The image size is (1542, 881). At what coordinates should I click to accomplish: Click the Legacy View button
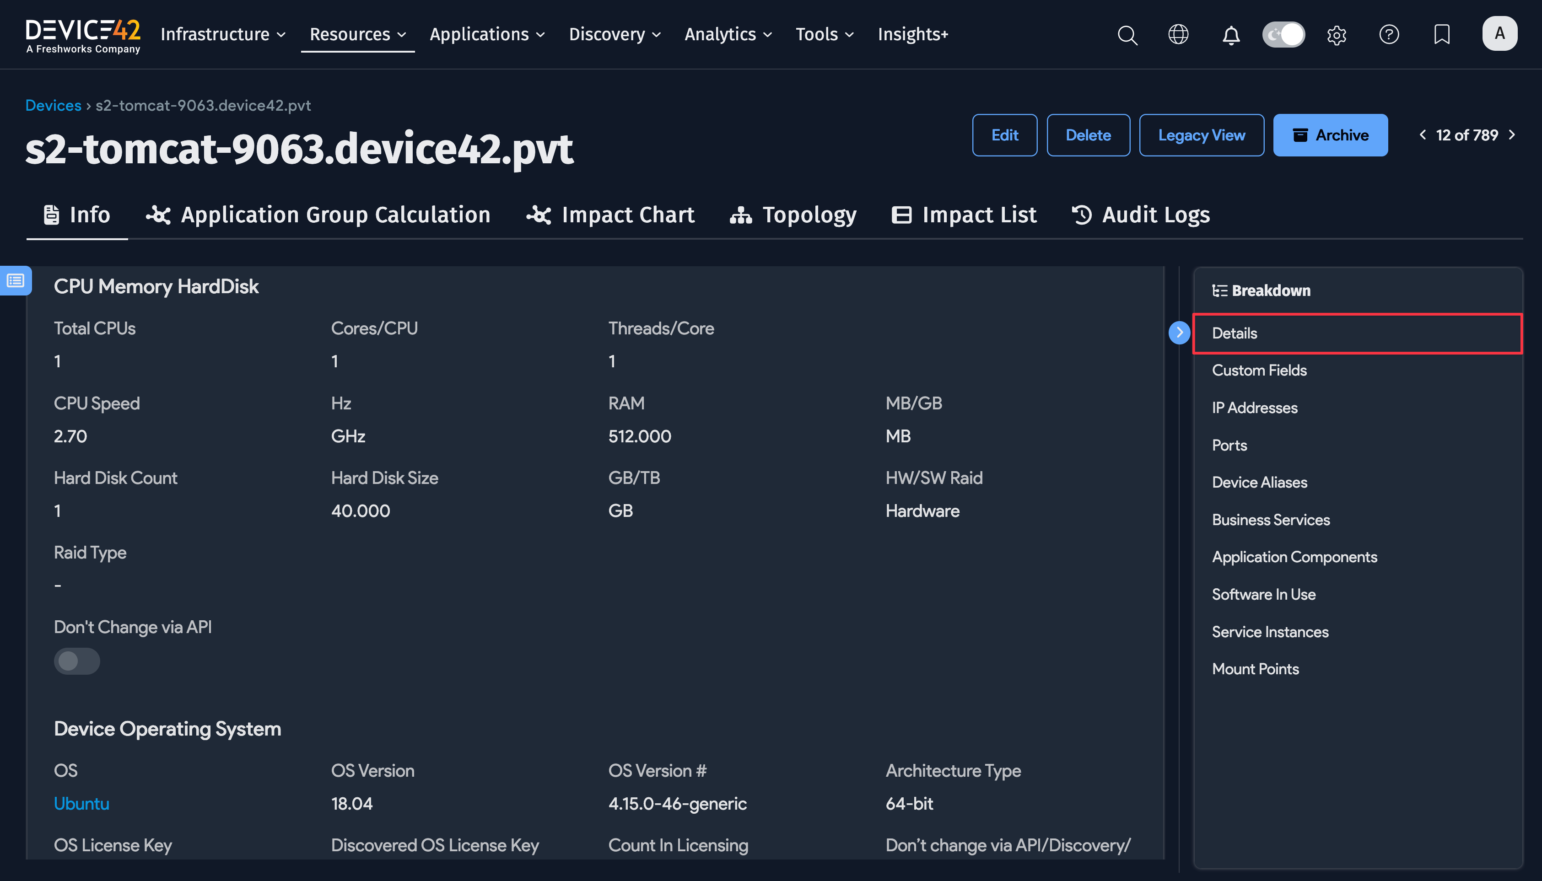coord(1201,135)
